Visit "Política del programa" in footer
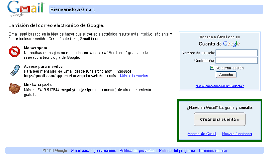The width and height of the screenshot is (266, 156). [177, 151]
